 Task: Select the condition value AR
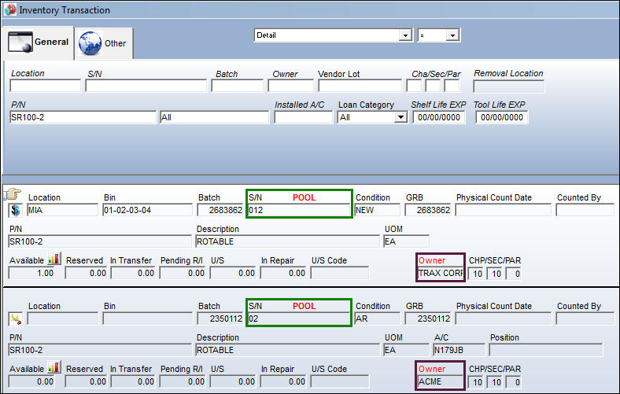tap(377, 319)
